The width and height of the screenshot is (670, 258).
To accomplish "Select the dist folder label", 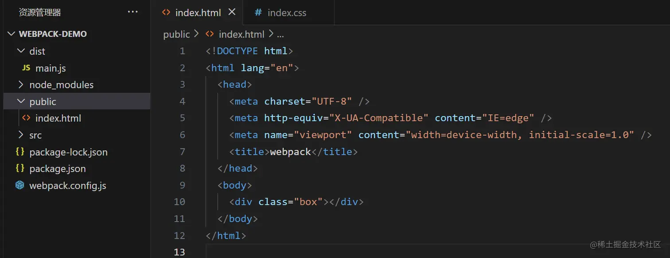I will pyautogui.click(x=37, y=51).
